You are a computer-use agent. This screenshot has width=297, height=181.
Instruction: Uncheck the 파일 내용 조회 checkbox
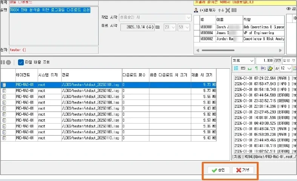[21, 62]
